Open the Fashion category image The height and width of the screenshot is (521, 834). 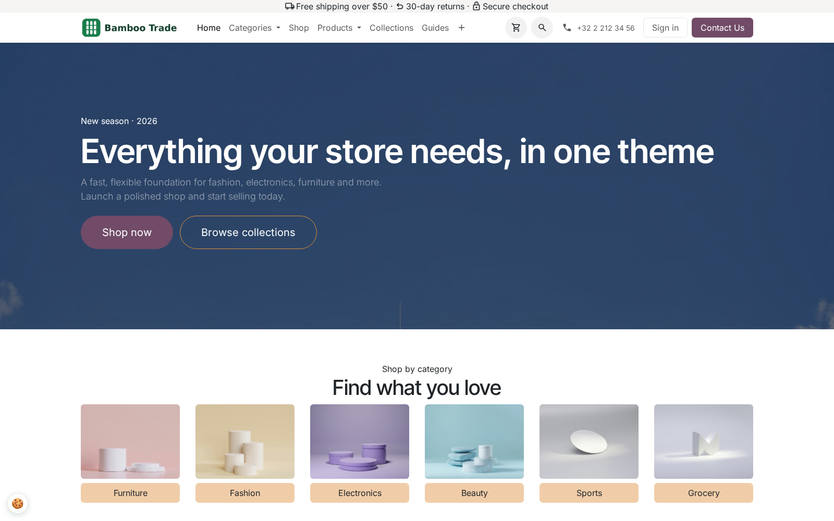coord(245,441)
